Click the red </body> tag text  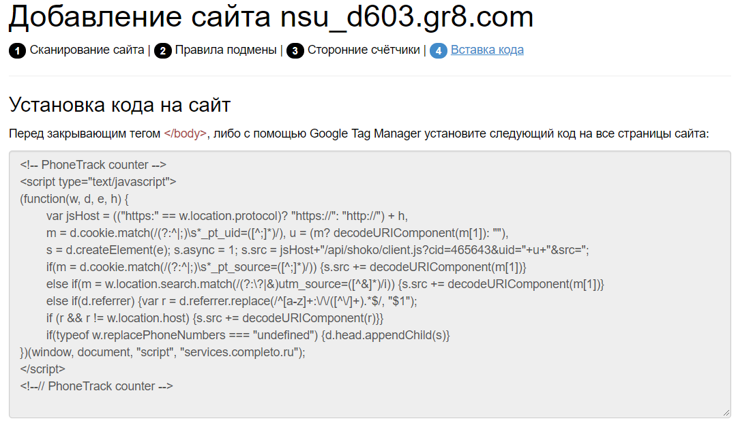click(185, 134)
